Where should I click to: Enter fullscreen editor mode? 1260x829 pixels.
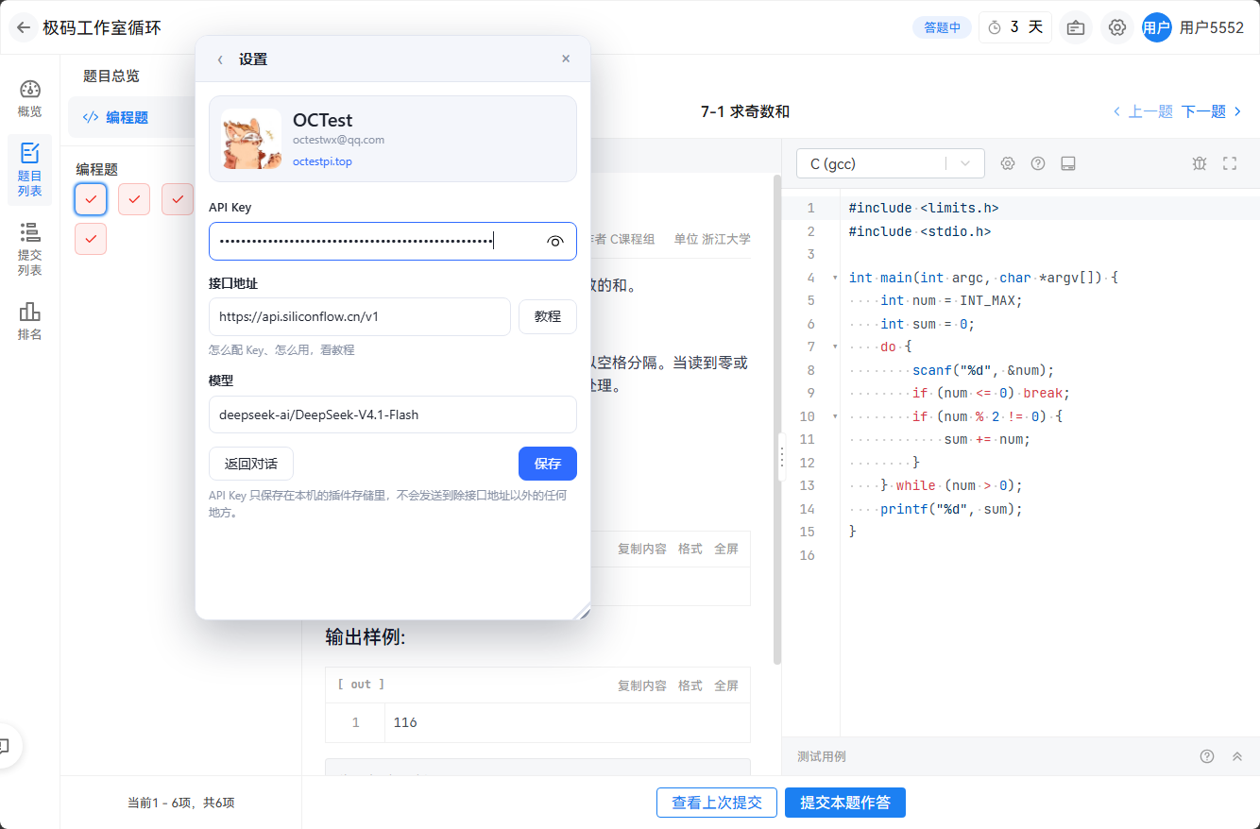coord(1230,163)
